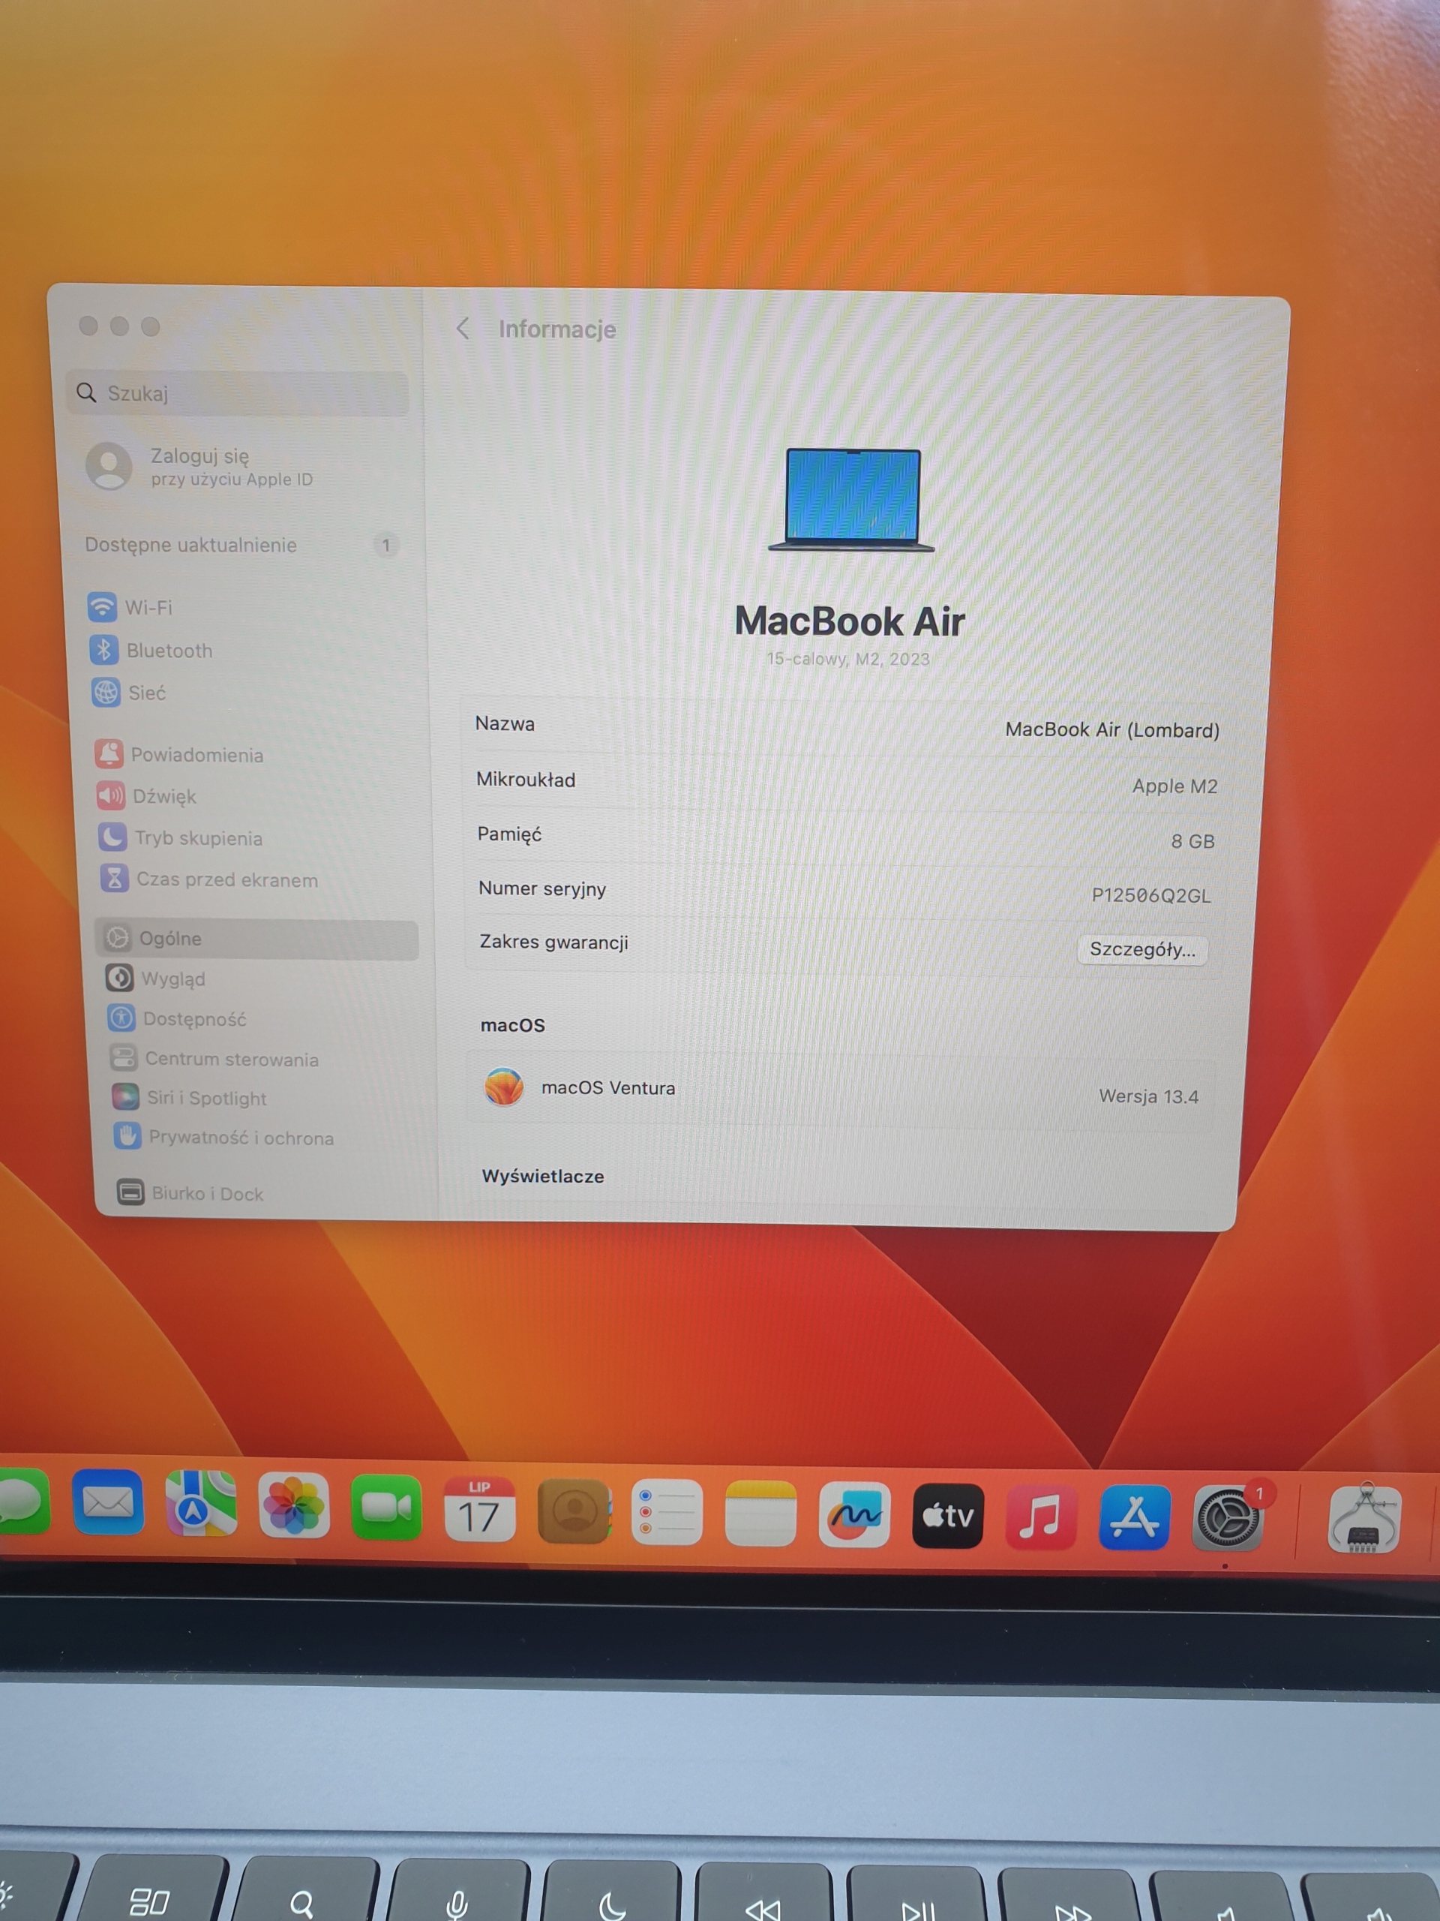Select Bluetooth in the sidebar
The image size is (1440, 1921).
[x=169, y=651]
